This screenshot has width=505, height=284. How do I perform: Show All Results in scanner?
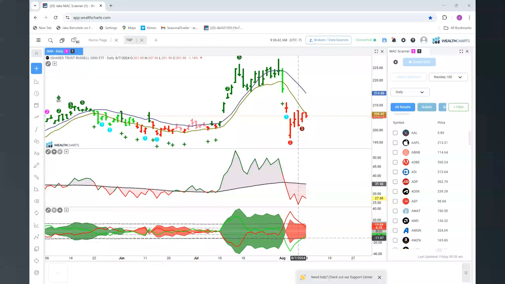tap(403, 107)
